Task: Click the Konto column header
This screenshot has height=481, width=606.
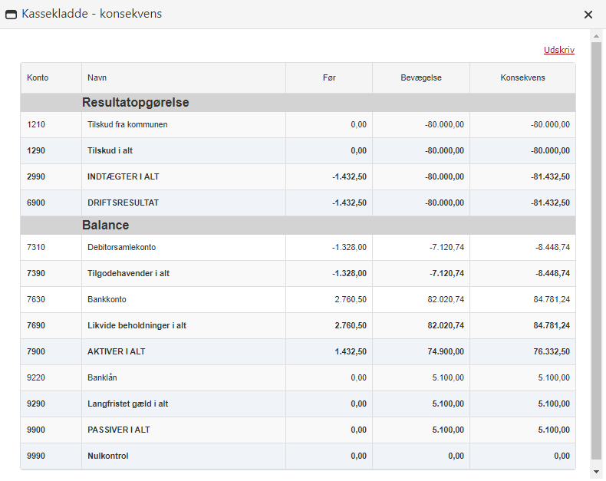Action: tap(38, 77)
